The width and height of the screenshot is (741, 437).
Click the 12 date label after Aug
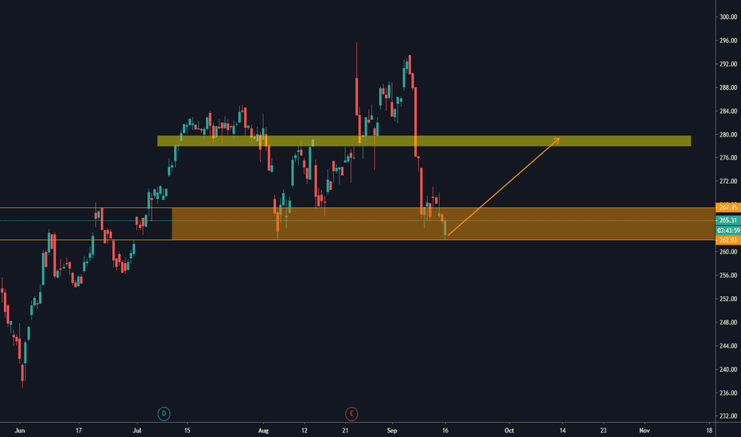tap(305, 431)
